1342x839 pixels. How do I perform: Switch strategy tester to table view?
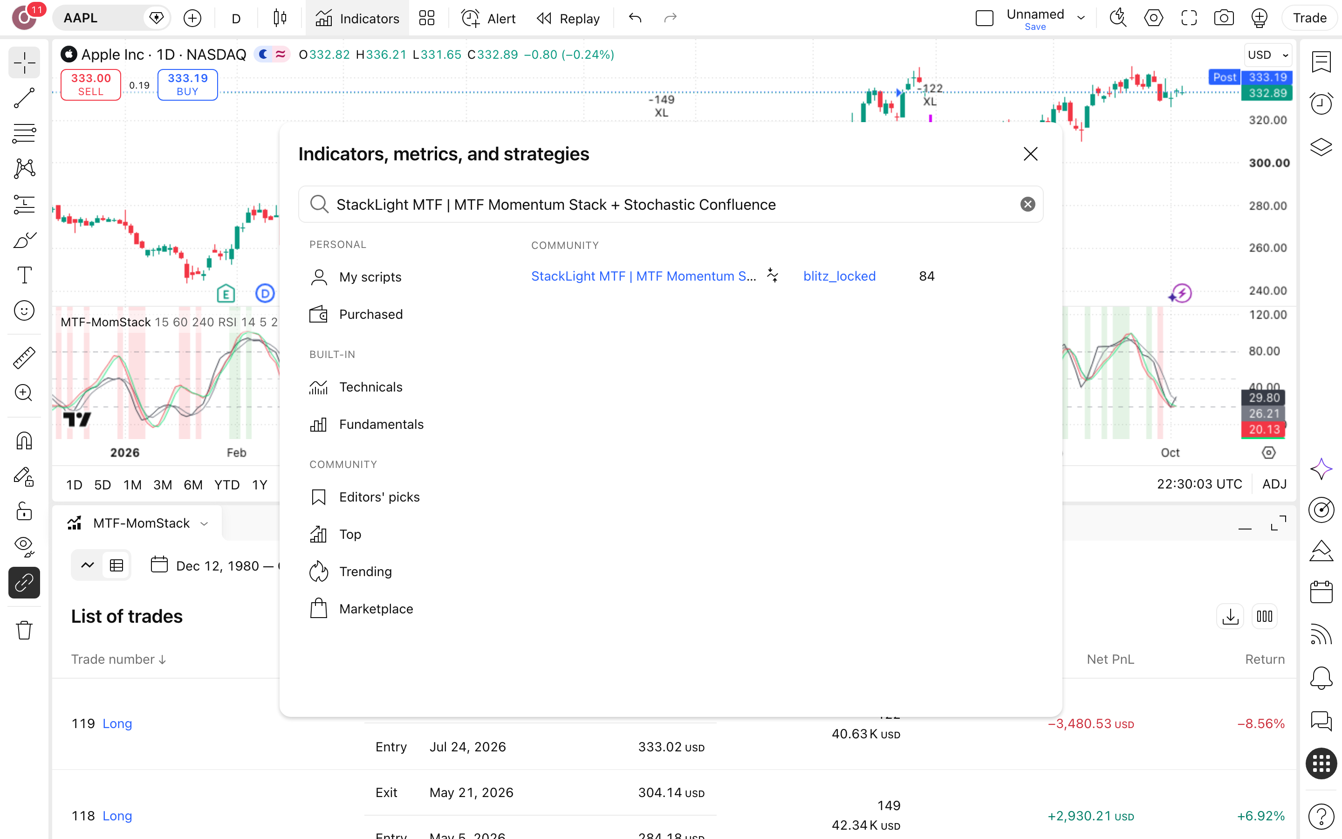116,565
